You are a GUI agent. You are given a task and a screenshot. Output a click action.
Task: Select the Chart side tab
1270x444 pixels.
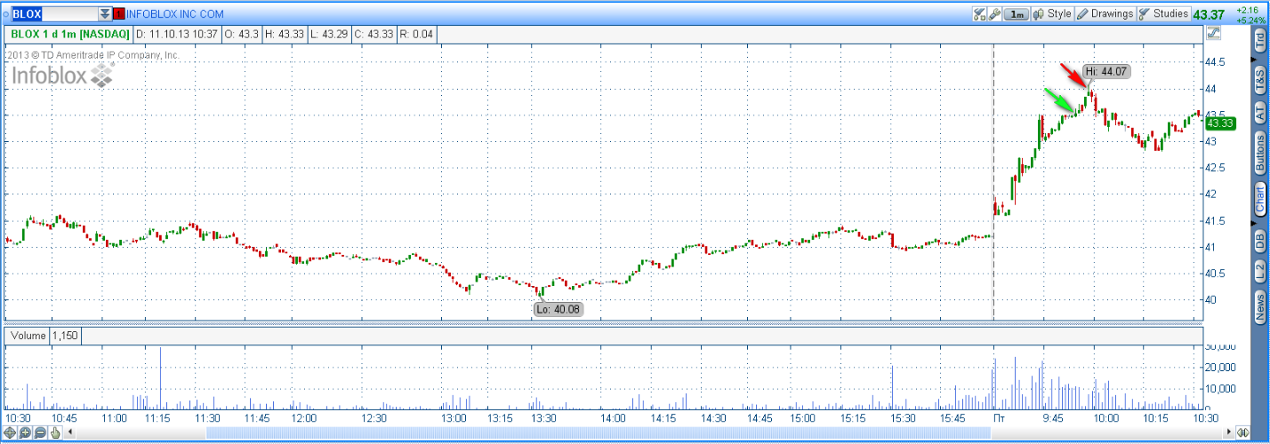click(1259, 199)
